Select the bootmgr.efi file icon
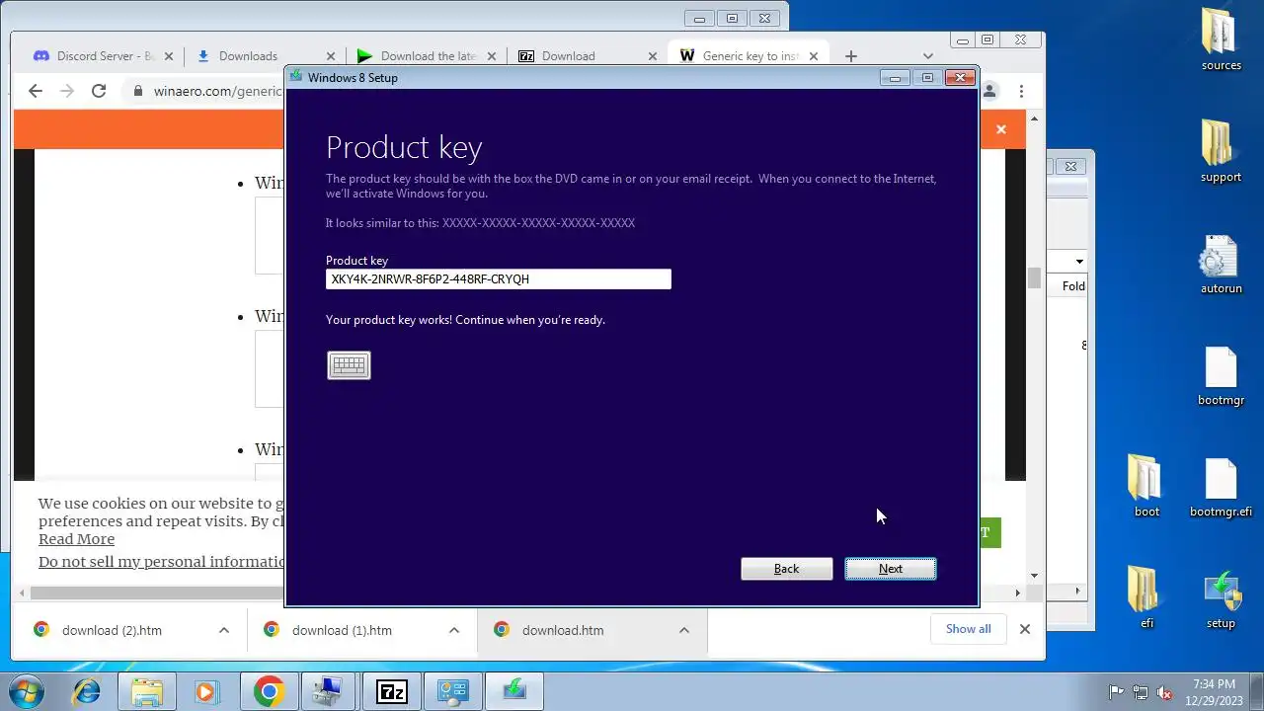1264x711 pixels. (1221, 488)
